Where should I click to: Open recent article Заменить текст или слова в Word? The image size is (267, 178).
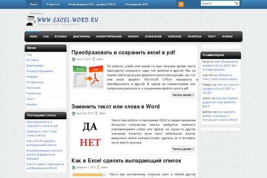point(41,133)
